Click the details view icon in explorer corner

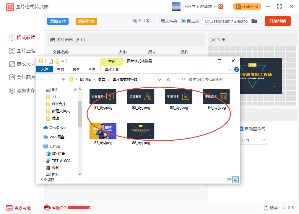(x=229, y=179)
